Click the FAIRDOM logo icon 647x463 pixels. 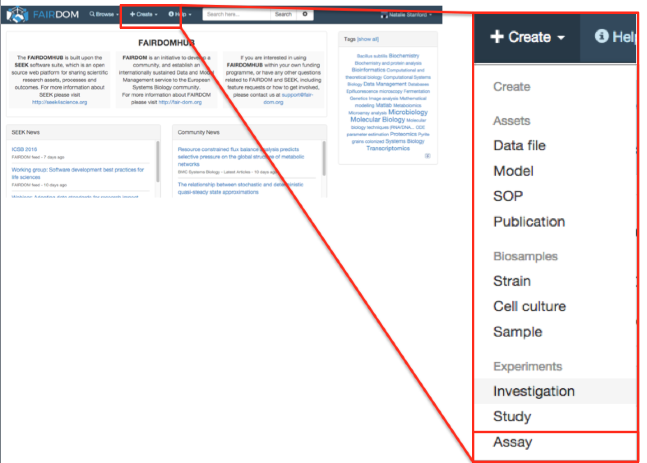click(17, 15)
